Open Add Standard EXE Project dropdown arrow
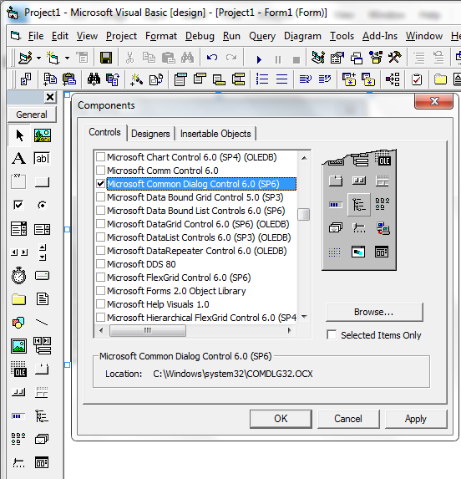461x479 pixels. coord(38,58)
